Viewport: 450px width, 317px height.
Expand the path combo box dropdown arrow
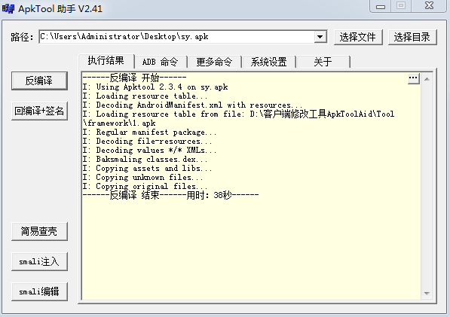pyautogui.click(x=320, y=37)
